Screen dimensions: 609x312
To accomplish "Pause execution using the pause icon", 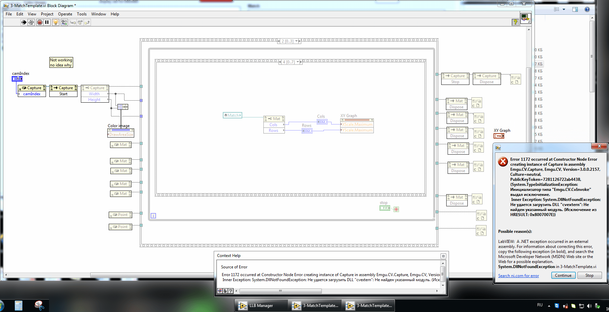I will tap(46, 22).
